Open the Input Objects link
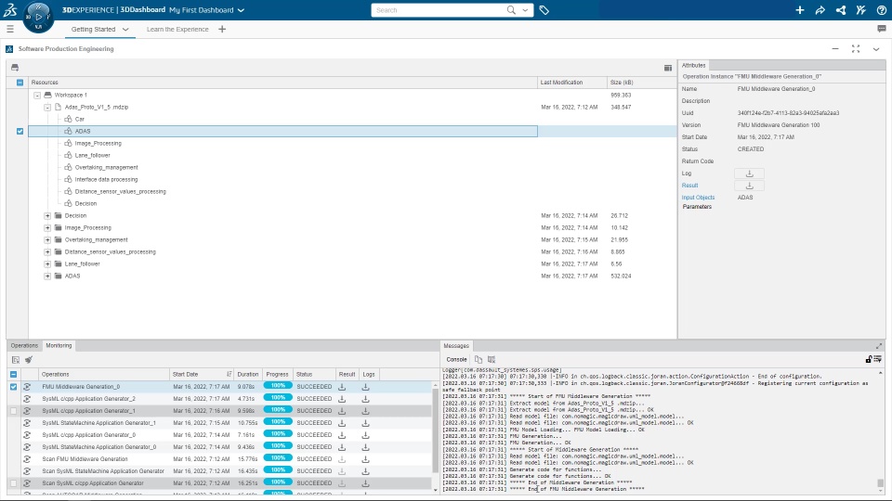The width and height of the screenshot is (892, 501). pos(698,197)
